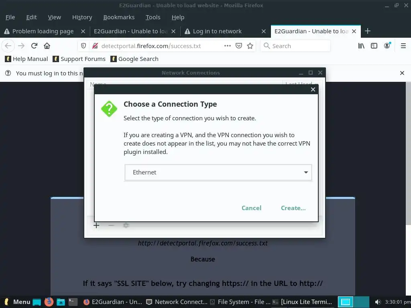This screenshot has width=411, height=308.
Task: Open the Linux Lite Menu button
Action: [x=16, y=302]
